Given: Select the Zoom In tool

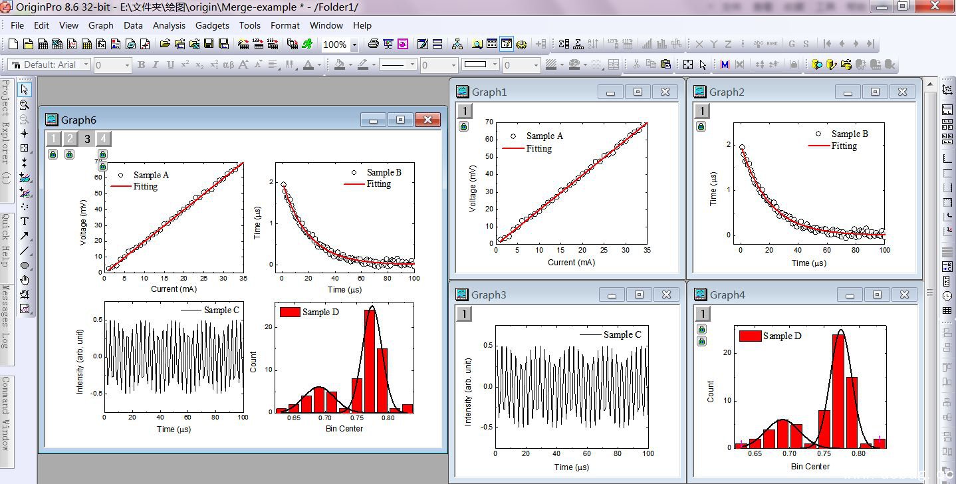Looking at the screenshot, I should pos(25,104).
